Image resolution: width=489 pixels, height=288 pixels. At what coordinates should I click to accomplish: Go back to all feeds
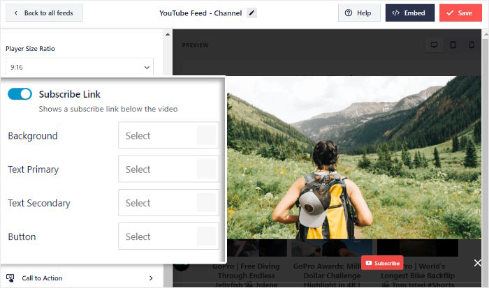44,13
